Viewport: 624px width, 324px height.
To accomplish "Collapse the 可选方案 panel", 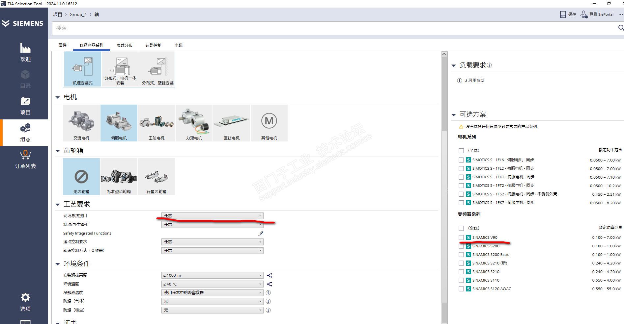I will 454,115.
